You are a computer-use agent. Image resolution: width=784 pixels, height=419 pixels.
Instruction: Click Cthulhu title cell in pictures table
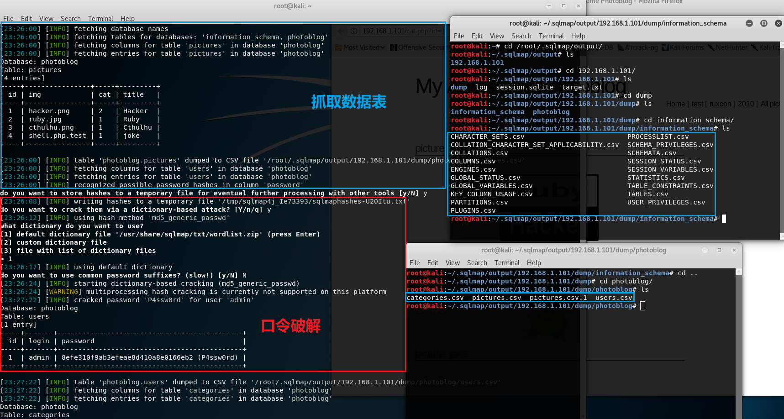(137, 127)
